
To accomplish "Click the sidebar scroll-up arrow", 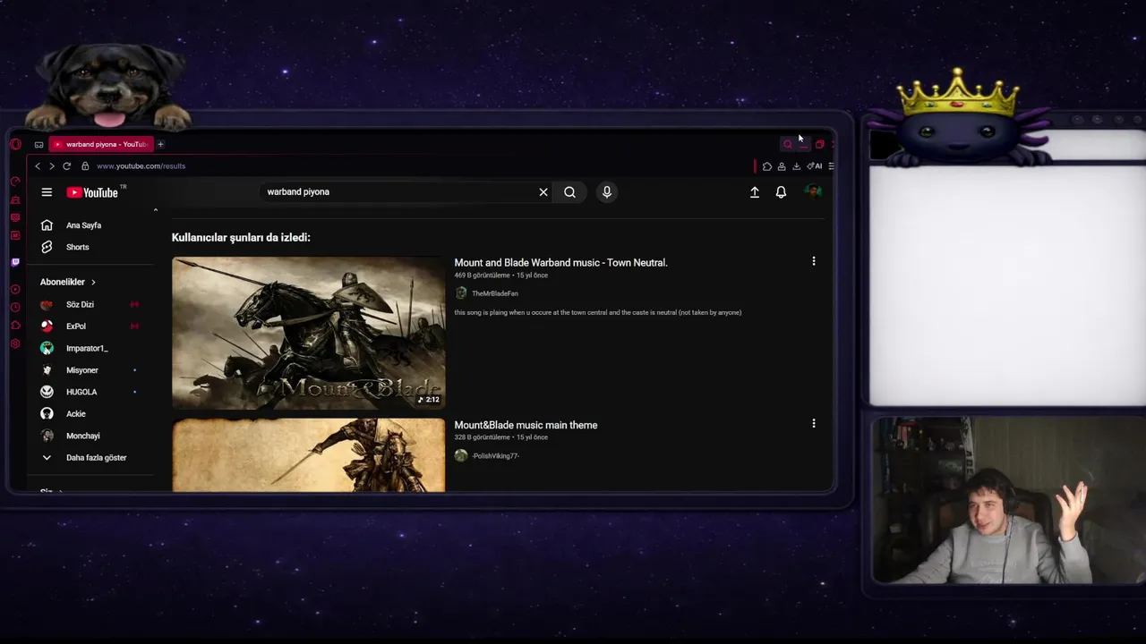I will 155,210.
